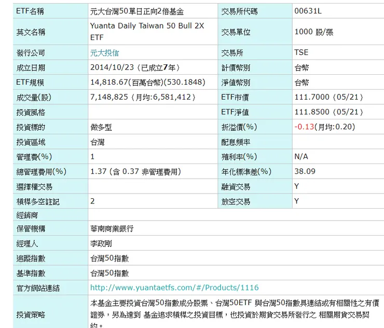Image resolution: width=384 pixels, height=328 pixels.
Task: Click the annualized standard deviation 38.09
Action: pos(305,171)
